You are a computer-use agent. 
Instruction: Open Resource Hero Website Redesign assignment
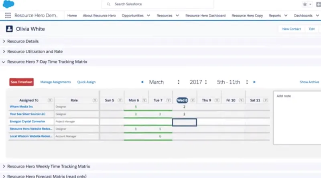click(x=31, y=129)
